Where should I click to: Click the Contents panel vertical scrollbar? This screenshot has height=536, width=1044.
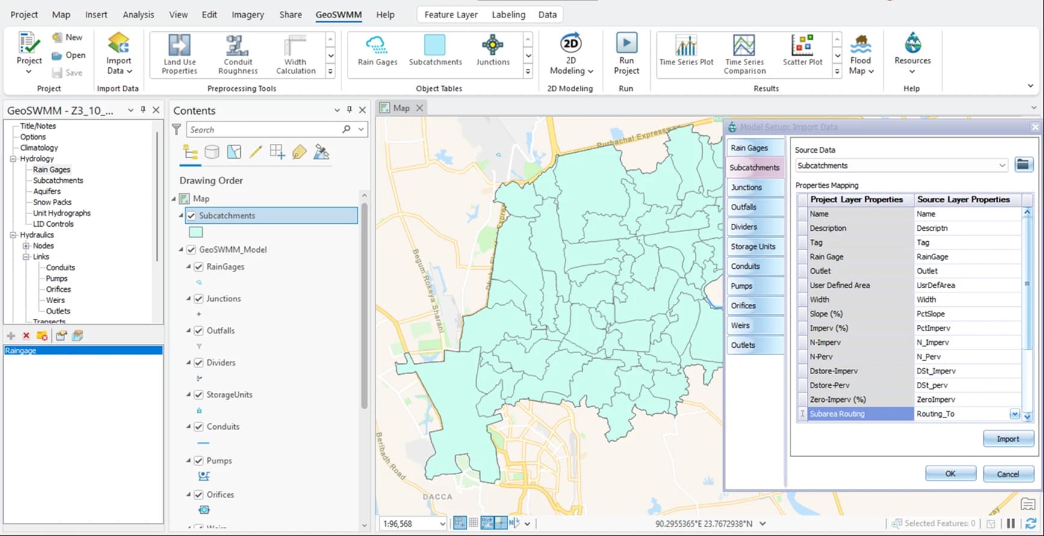(x=364, y=306)
